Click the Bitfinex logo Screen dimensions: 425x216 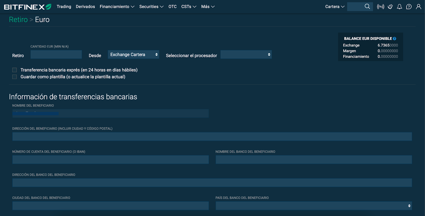click(x=28, y=7)
